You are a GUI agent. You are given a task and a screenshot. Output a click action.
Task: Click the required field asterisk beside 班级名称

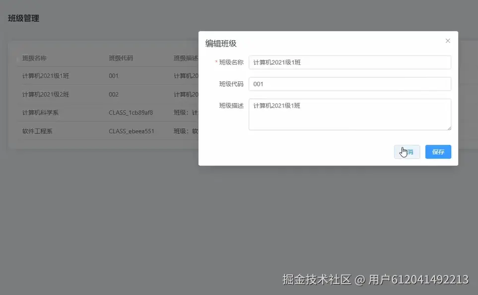217,62
